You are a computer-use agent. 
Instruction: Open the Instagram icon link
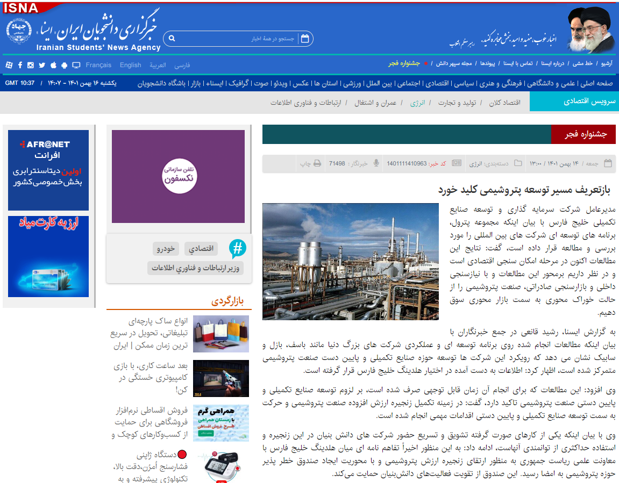[x=31, y=65]
